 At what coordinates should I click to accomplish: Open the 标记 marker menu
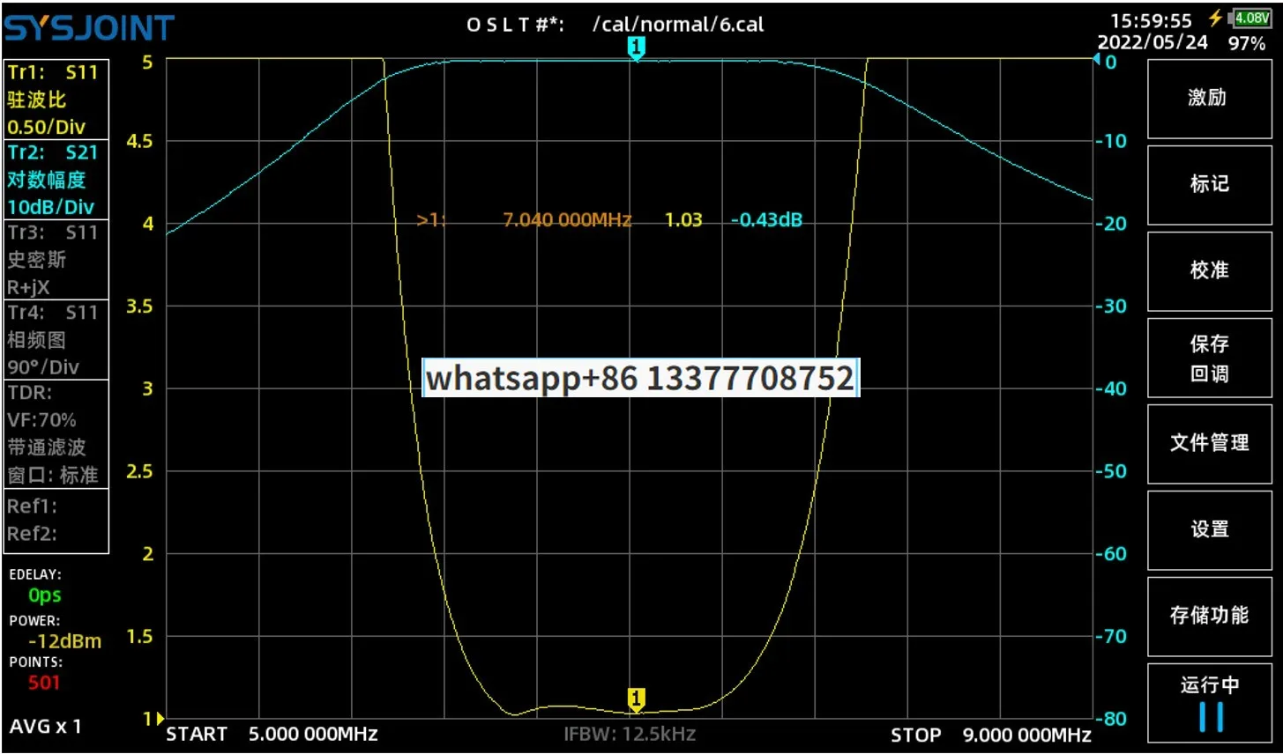pyautogui.click(x=1209, y=183)
